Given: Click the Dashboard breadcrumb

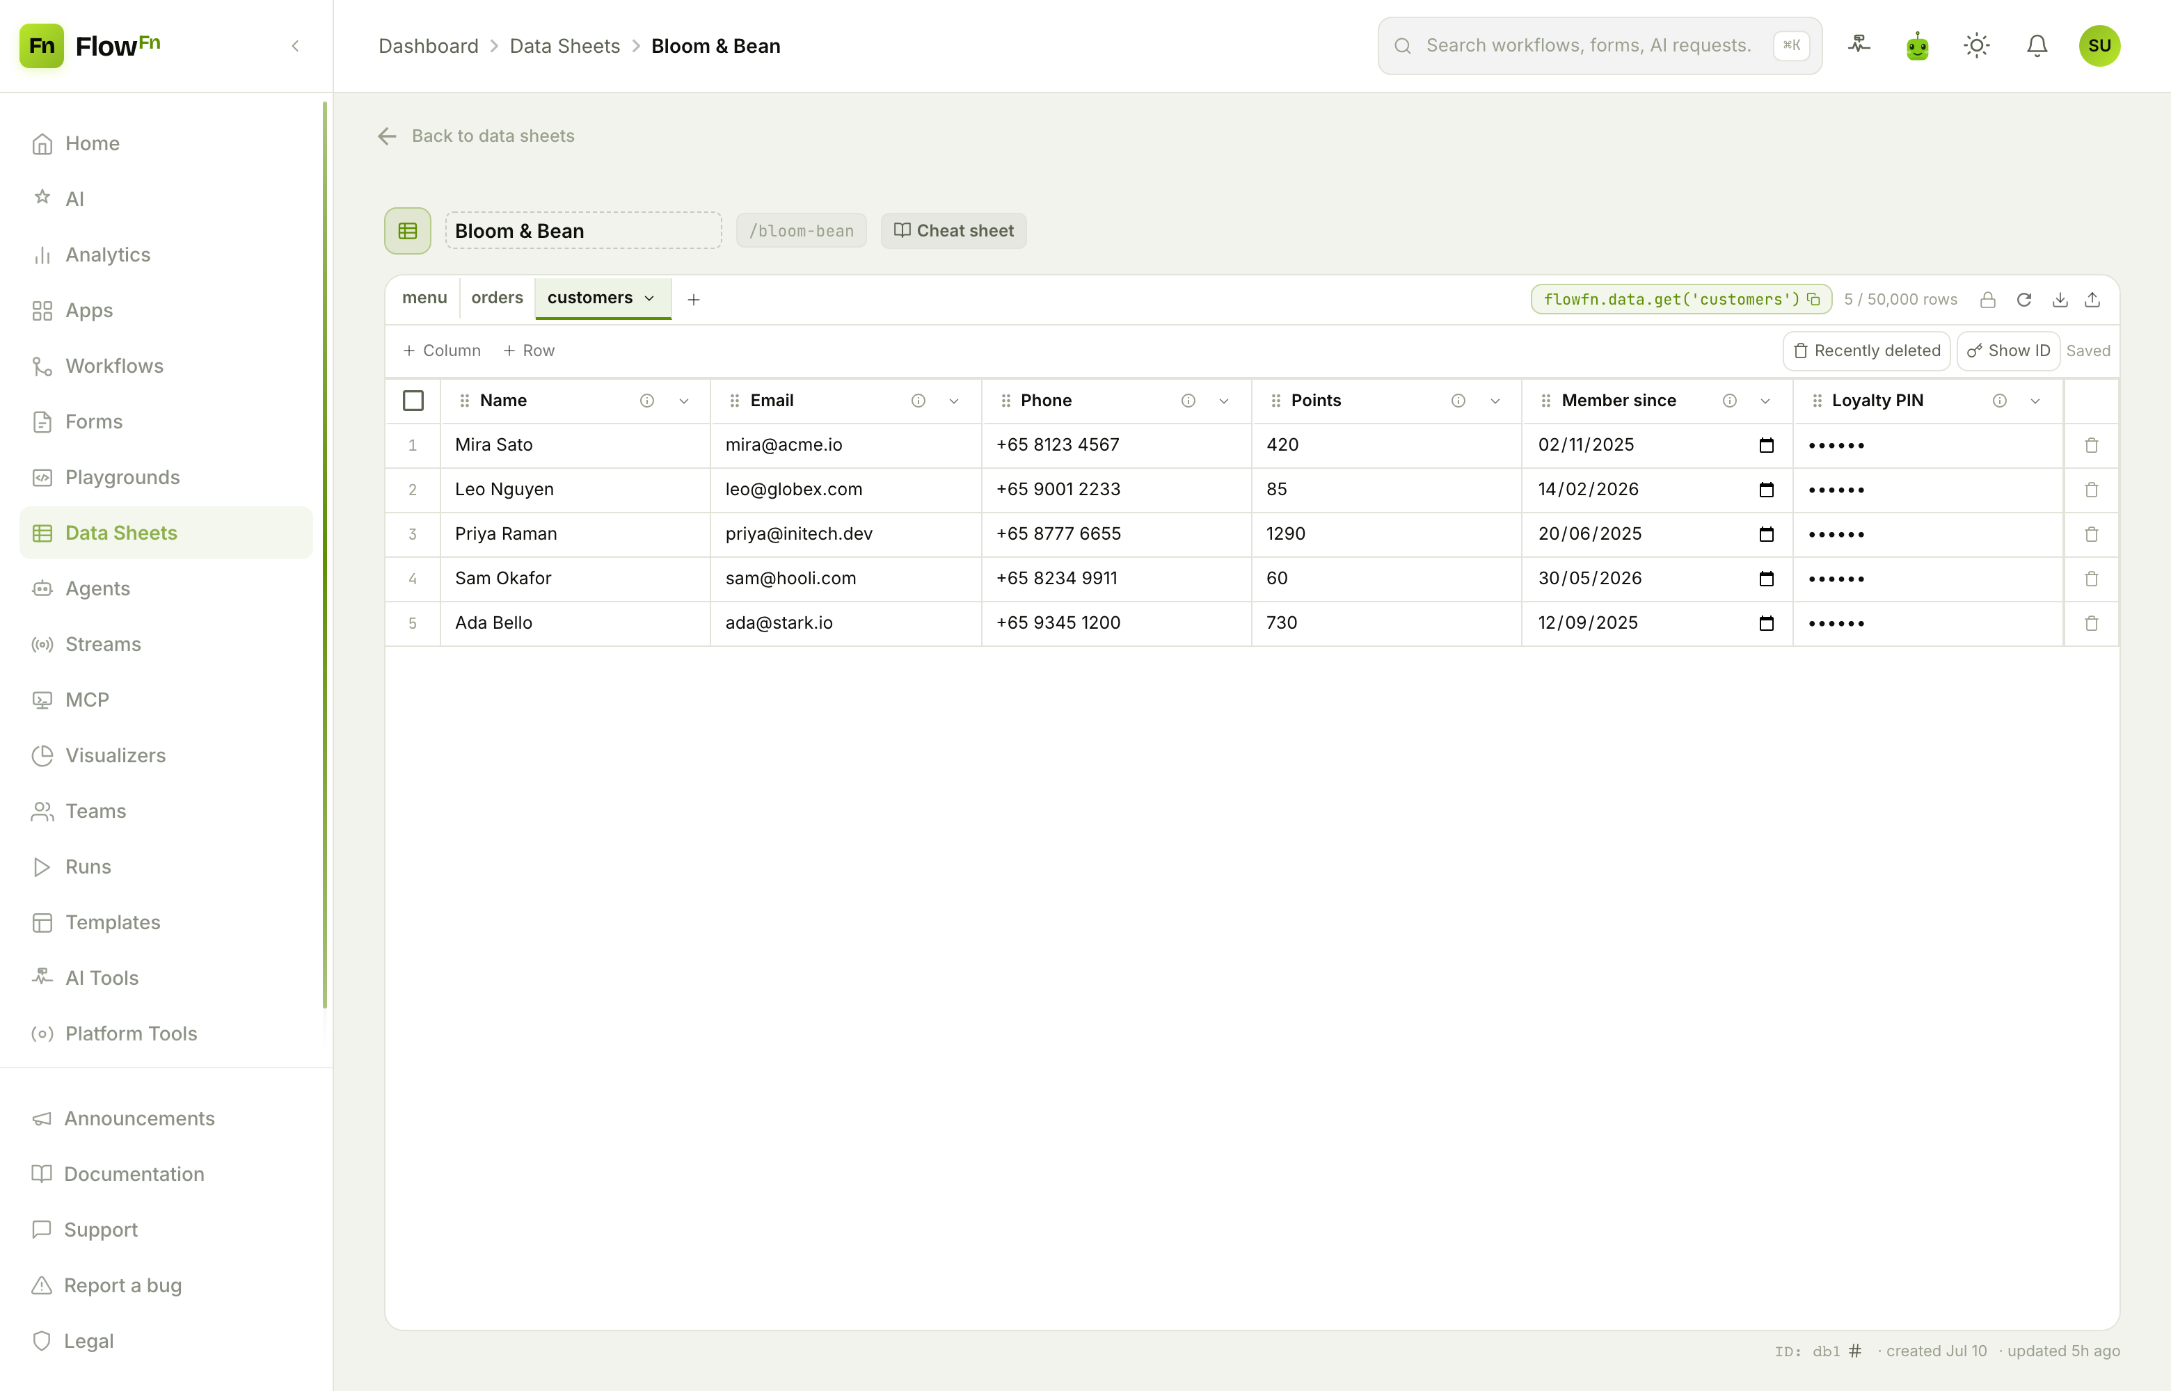Looking at the screenshot, I should [428, 46].
